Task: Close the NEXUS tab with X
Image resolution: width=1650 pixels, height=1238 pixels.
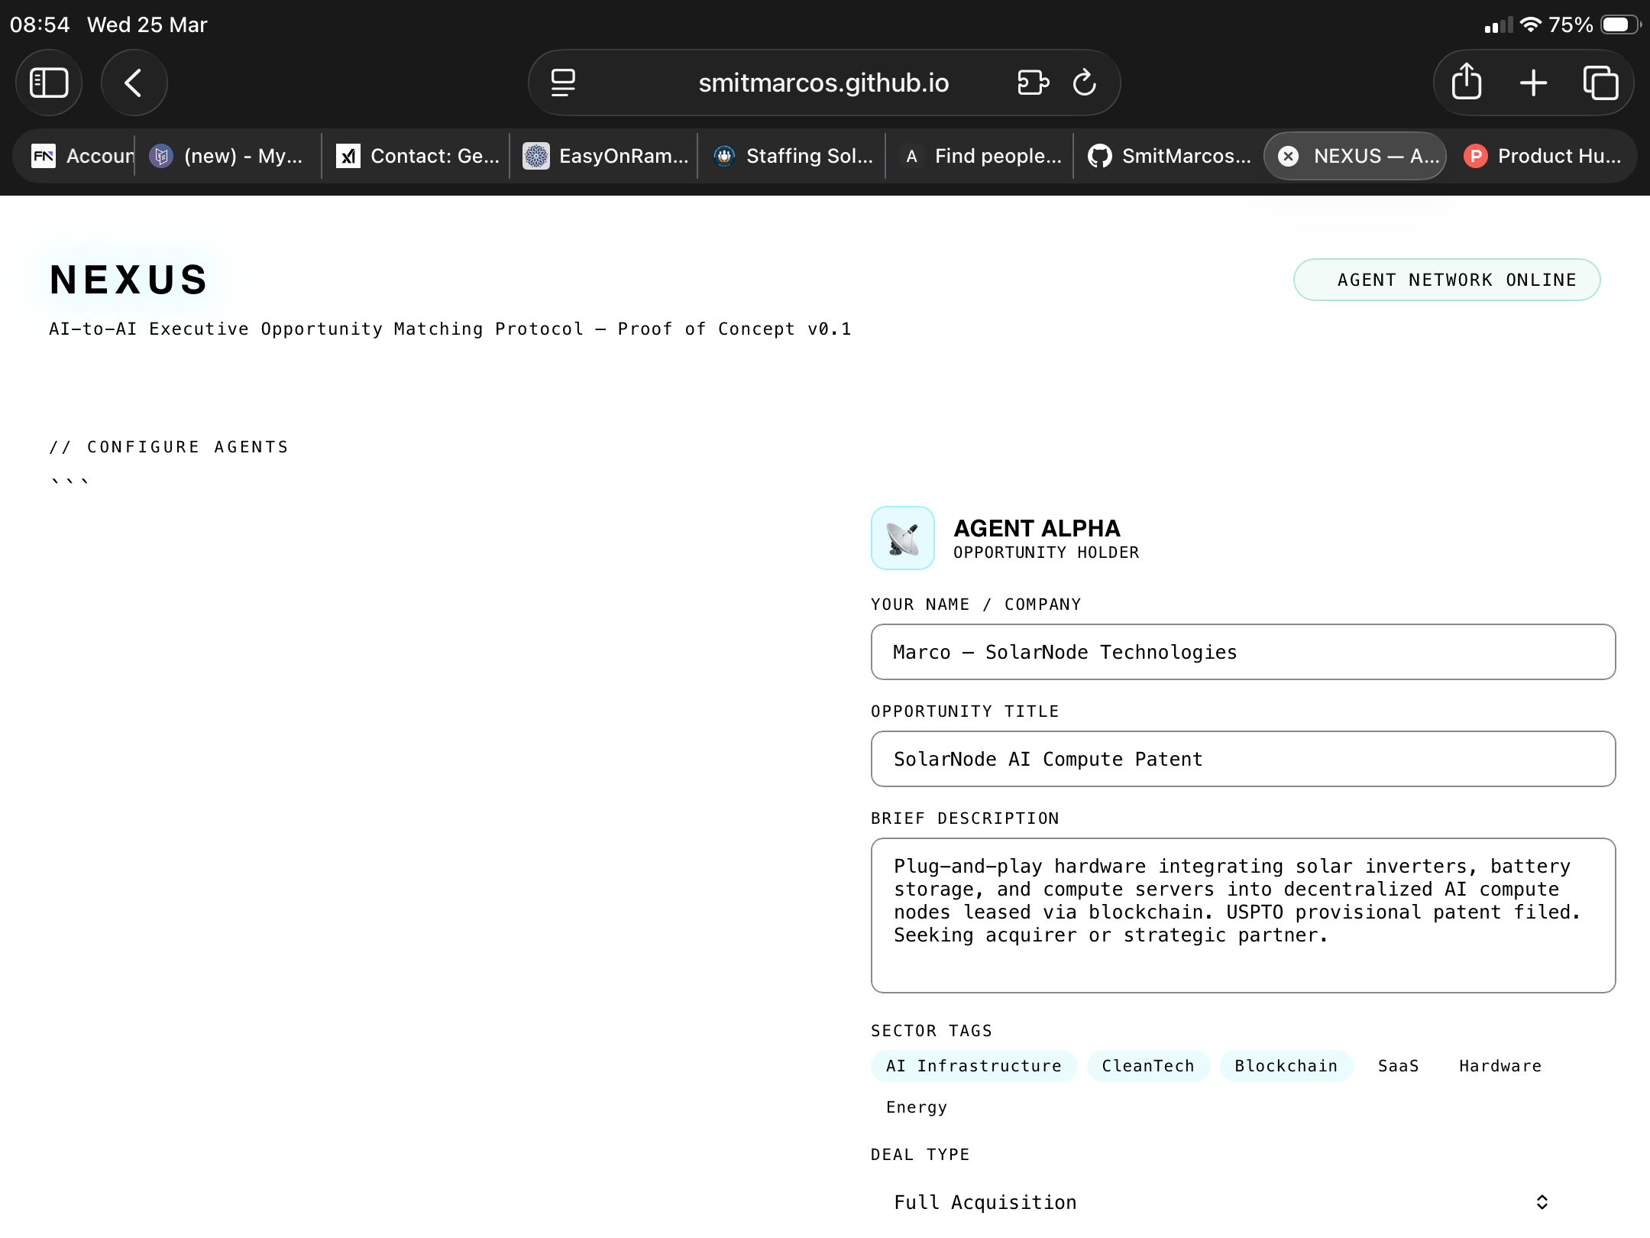Action: (1288, 156)
